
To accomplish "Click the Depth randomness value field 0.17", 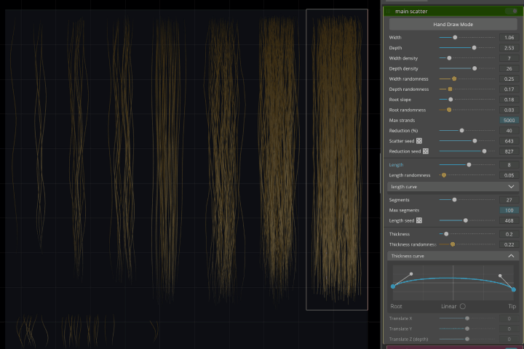I will 509,89.
